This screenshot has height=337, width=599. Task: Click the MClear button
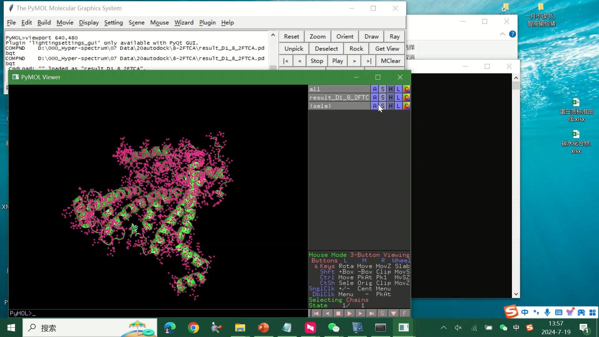pos(390,61)
